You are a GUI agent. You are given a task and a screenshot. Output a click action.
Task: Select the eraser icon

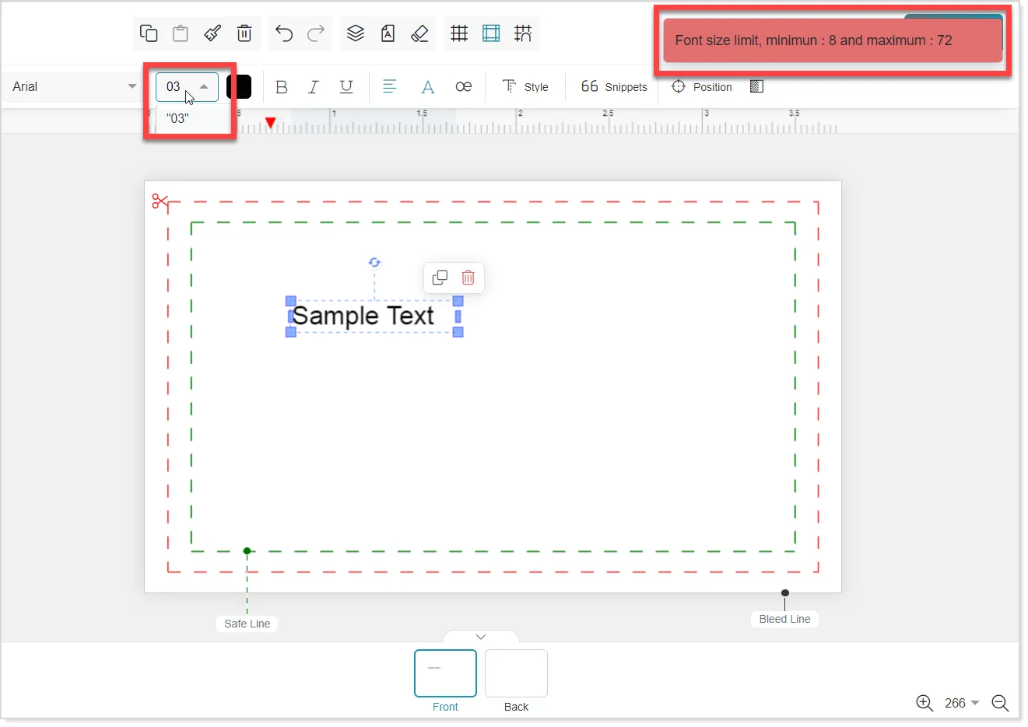pos(419,33)
